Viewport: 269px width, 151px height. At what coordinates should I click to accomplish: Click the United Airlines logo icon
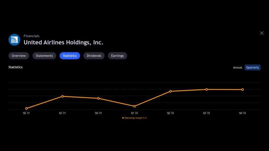pos(14,40)
